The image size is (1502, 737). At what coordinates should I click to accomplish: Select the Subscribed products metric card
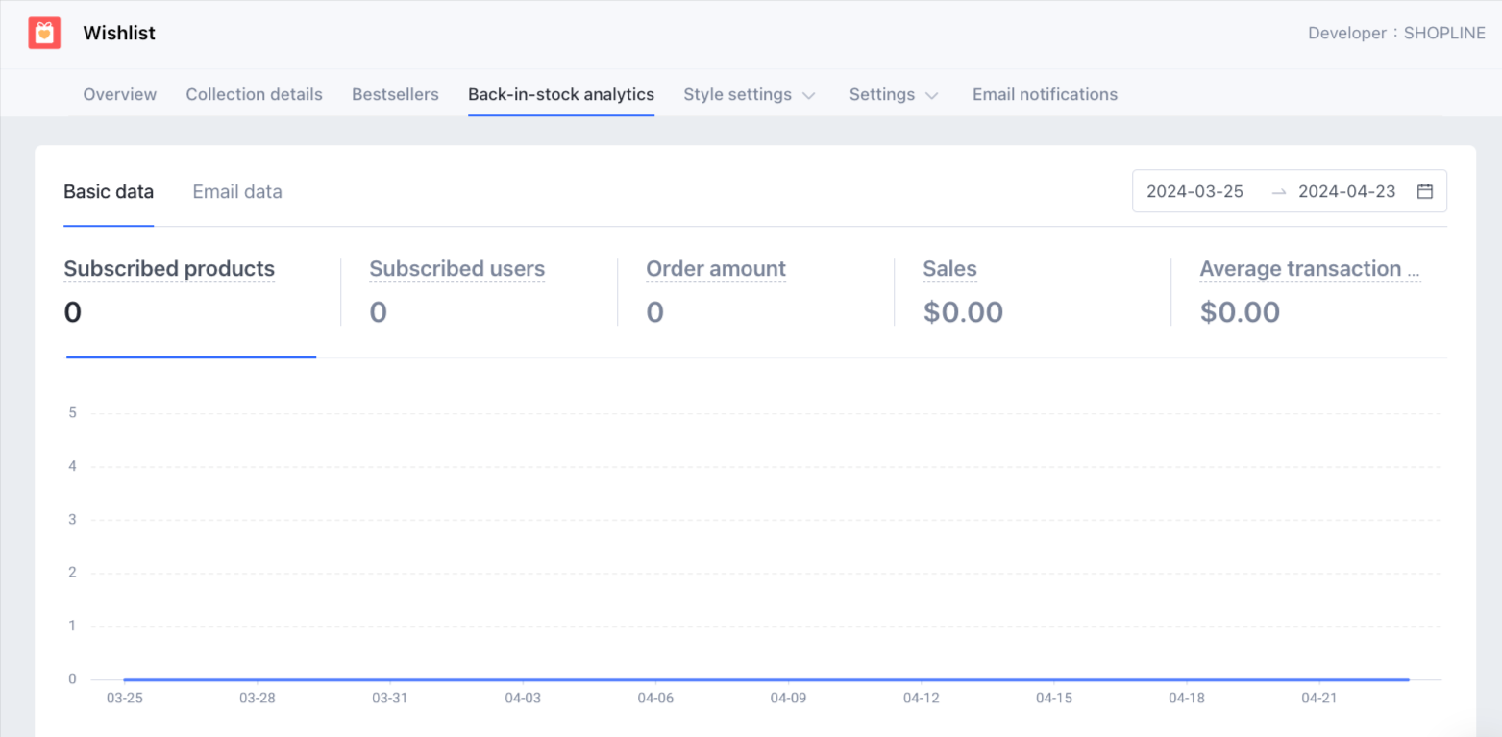click(x=169, y=291)
